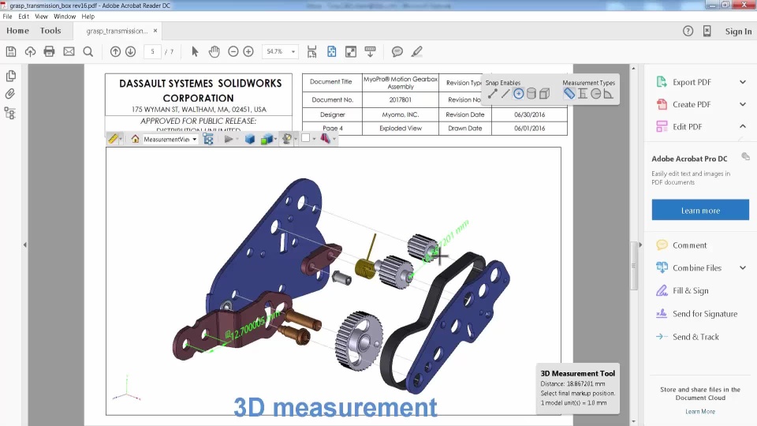This screenshot has width=757, height=426.
Task: Return to default home view
Action: (x=135, y=139)
